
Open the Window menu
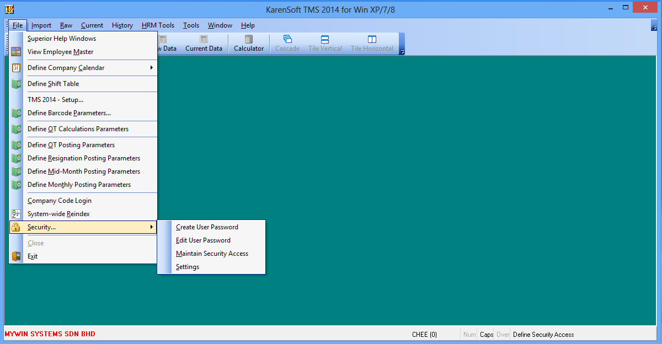[220, 25]
